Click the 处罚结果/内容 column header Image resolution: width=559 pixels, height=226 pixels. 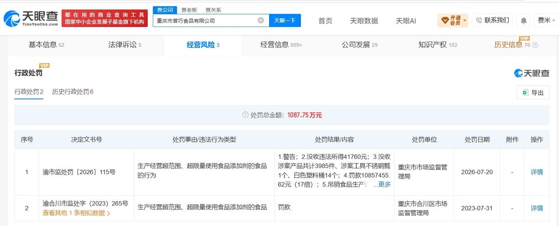(334, 139)
